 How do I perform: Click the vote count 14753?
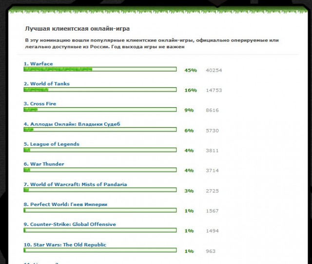click(x=214, y=91)
